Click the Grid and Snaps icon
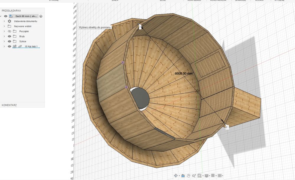The height and width of the screenshot is (180, 295). point(213,175)
